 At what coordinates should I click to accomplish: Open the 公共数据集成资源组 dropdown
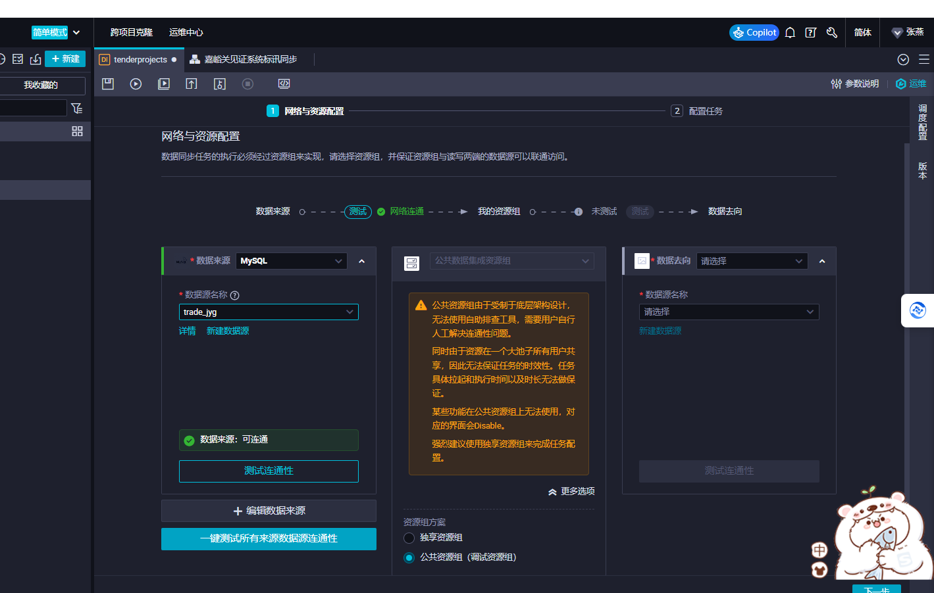[512, 261]
